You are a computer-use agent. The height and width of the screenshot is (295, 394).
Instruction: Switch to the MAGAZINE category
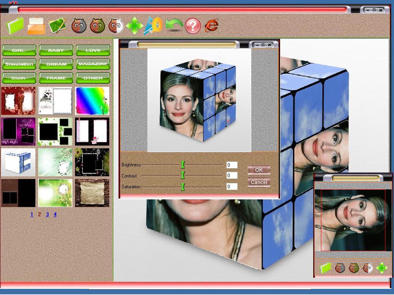[93, 64]
